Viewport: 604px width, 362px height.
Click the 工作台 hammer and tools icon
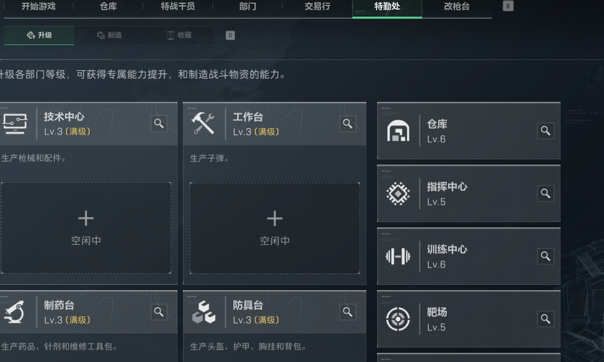coord(204,124)
